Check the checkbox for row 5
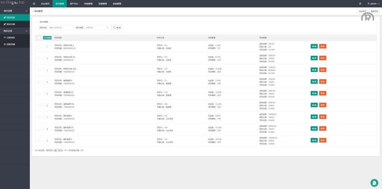The image size is (382, 189). point(39,94)
